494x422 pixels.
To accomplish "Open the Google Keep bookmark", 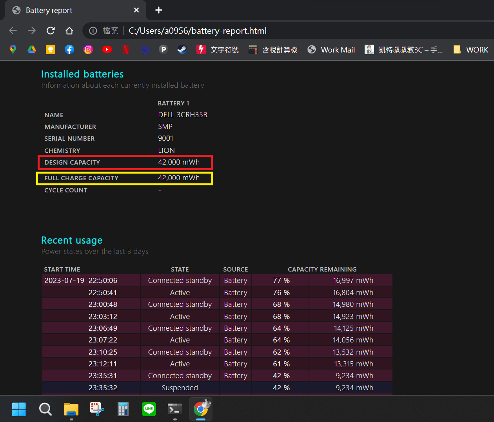I will (x=51, y=49).
